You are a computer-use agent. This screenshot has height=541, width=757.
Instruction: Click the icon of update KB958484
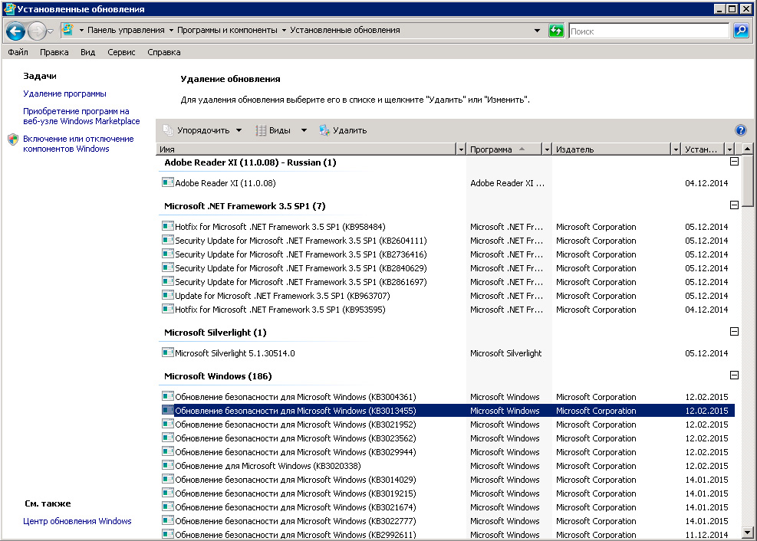168,227
